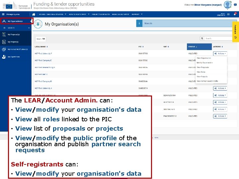Open Actions dropdown for NCP Test University A
Viewport: 239px width, 179px height.
point(220,88)
